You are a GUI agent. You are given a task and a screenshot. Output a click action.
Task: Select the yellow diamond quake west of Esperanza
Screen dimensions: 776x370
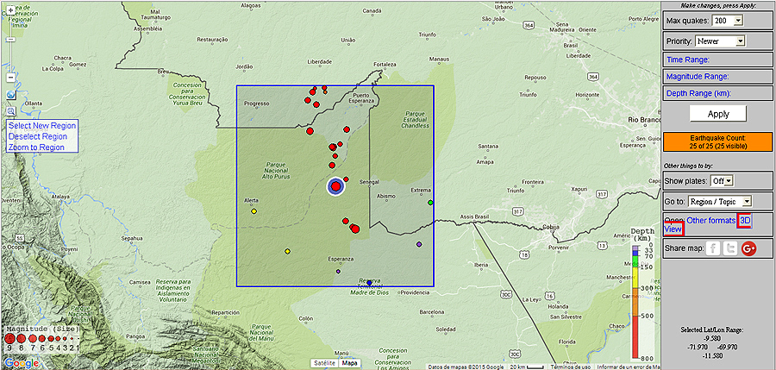pyautogui.click(x=287, y=251)
